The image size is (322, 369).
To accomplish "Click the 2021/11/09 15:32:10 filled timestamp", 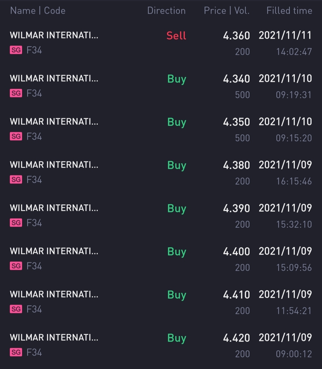I will coord(285,216).
